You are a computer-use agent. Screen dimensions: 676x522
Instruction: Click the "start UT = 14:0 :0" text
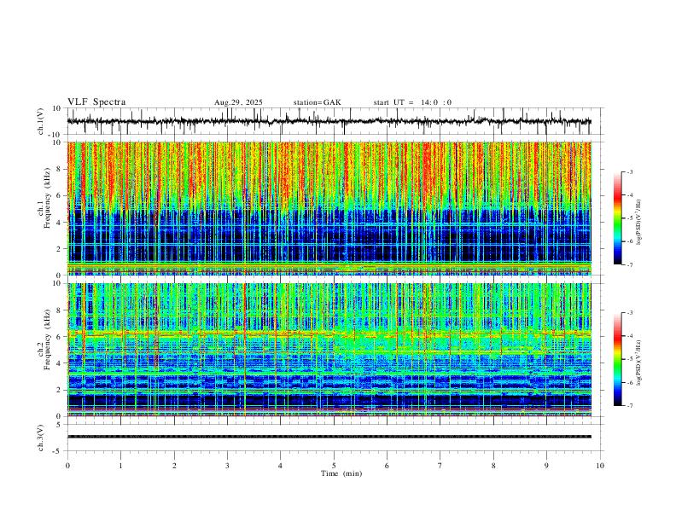412,102
